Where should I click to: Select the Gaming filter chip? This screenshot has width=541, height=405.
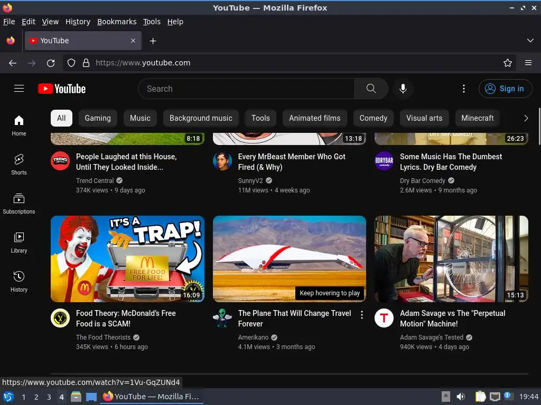(98, 118)
